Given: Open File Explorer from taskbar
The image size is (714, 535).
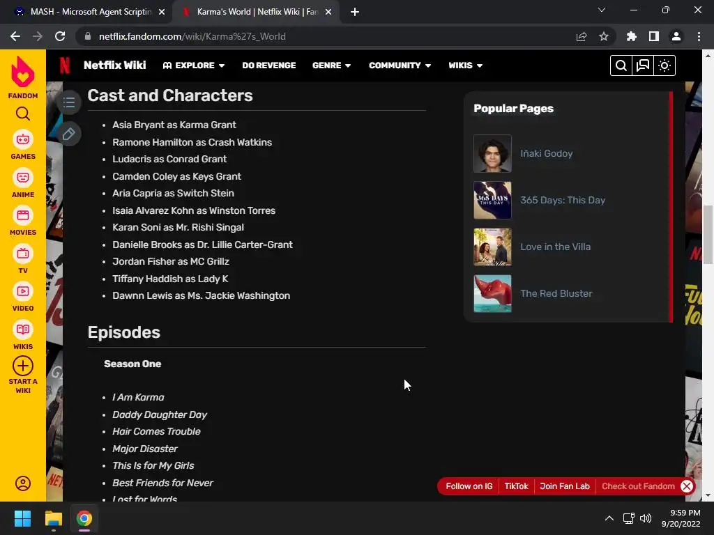Looking at the screenshot, I should [53, 518].
